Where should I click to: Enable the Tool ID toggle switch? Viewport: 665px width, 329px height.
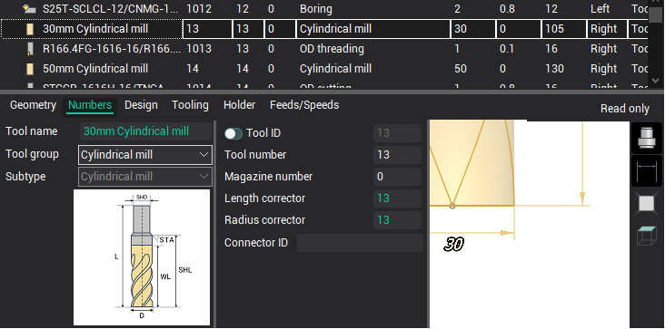233,133
